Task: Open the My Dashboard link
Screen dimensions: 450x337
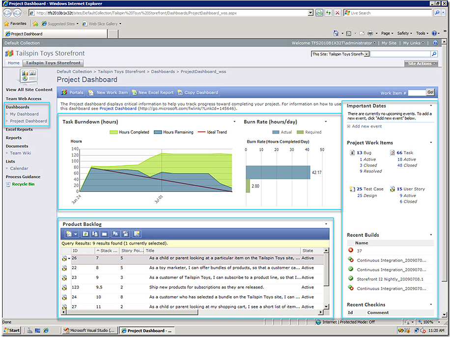Action: coord(24,114)
